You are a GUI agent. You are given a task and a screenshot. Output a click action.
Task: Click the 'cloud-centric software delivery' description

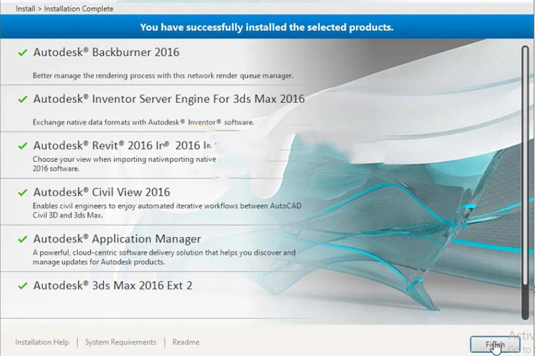(164, 257)
